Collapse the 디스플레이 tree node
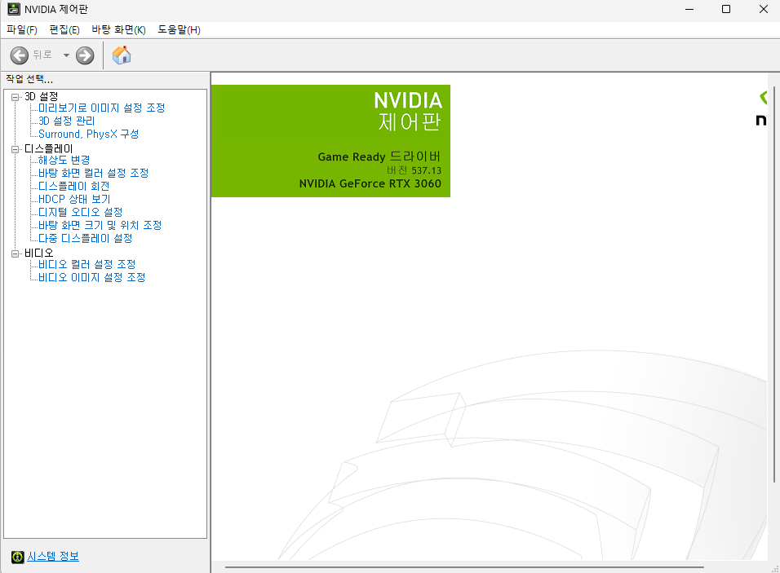Screen dimensions: 780x573 [15, 149]
